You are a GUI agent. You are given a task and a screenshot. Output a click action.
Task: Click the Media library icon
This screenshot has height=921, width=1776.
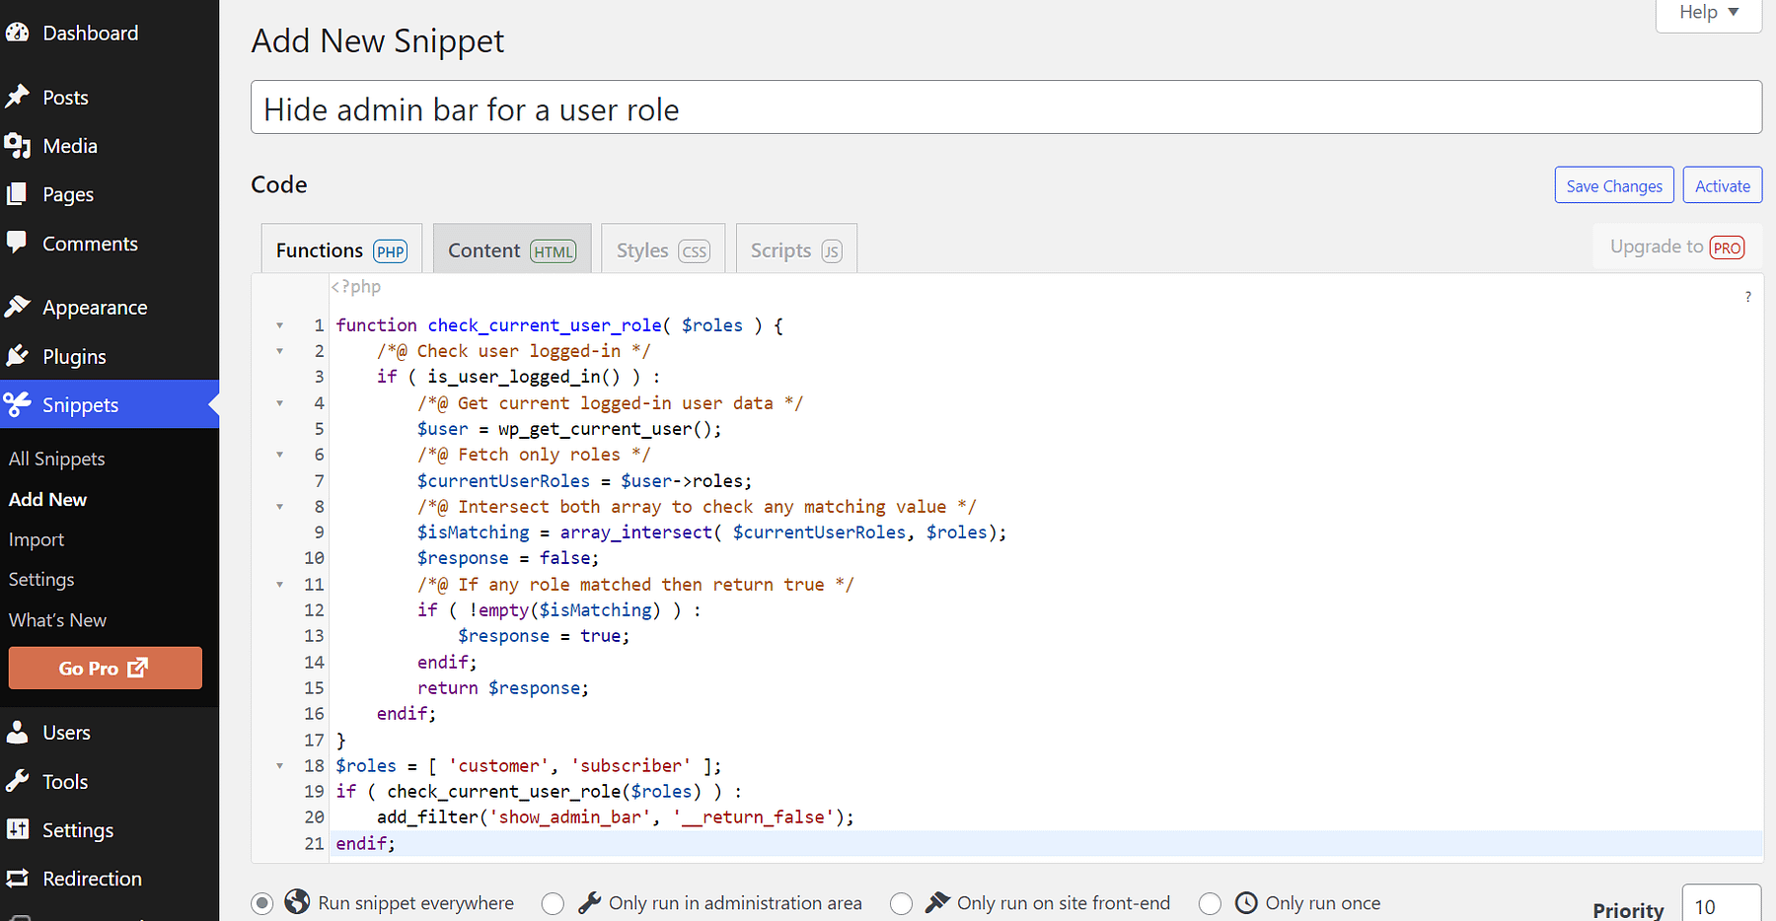17,146
